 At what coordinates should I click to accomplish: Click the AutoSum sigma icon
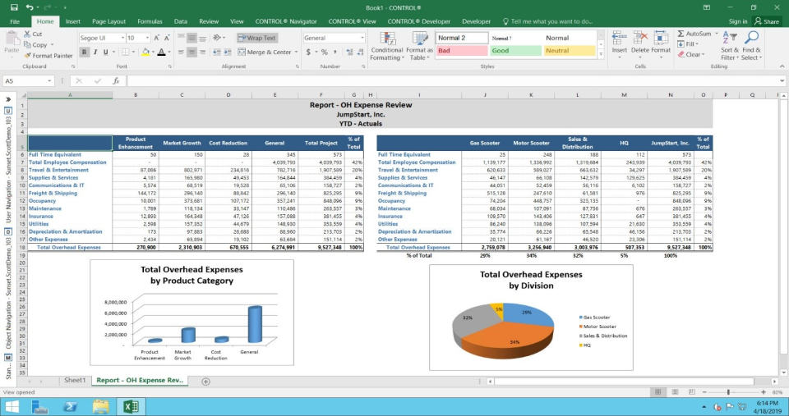pyautogui.click(x=680, y=34)
